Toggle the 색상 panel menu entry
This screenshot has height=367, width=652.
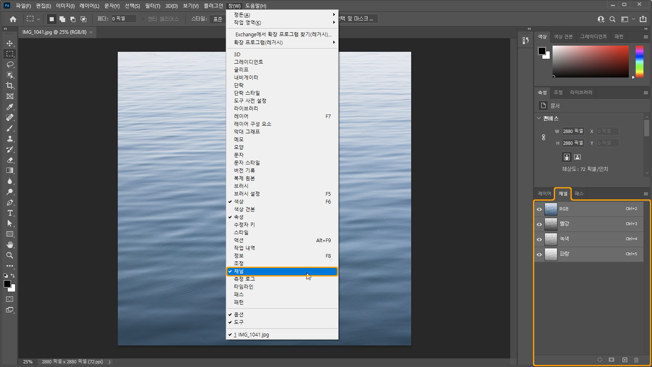tap(282, 201)
